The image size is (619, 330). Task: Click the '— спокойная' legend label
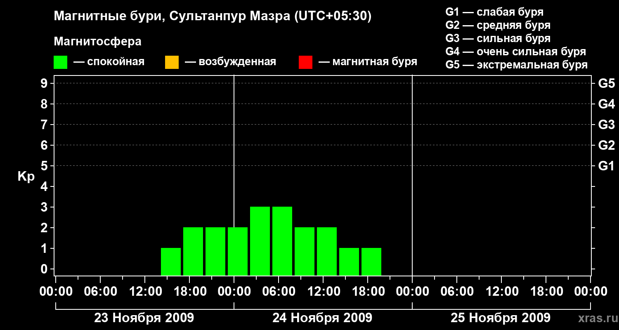[x=109, y=62]
